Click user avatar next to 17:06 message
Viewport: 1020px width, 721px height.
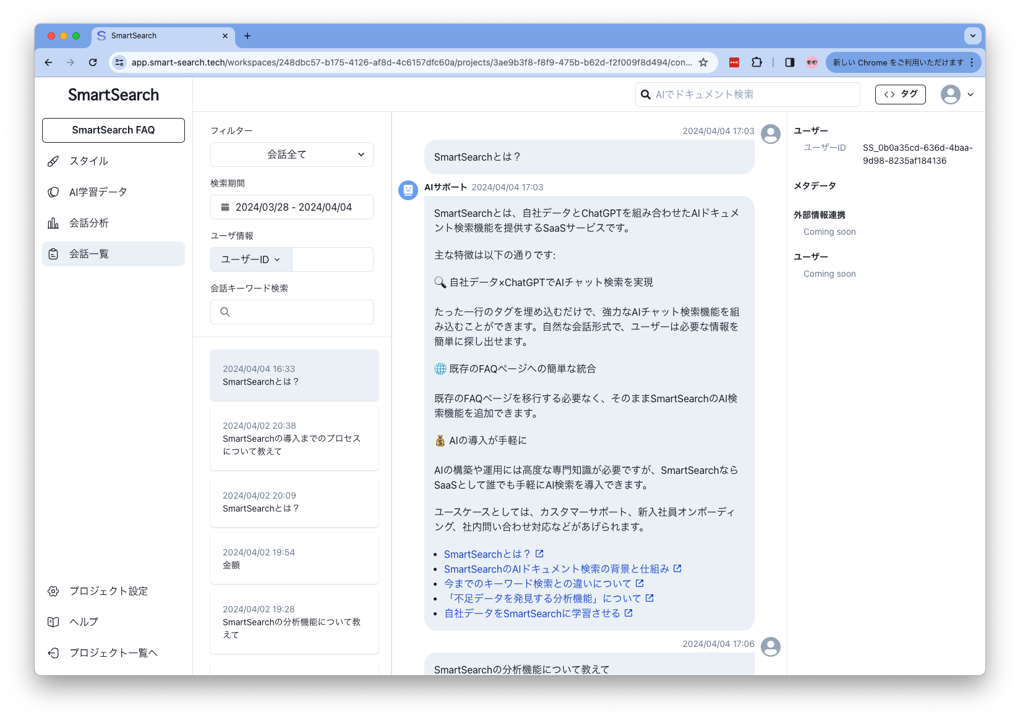coord(771,647)
